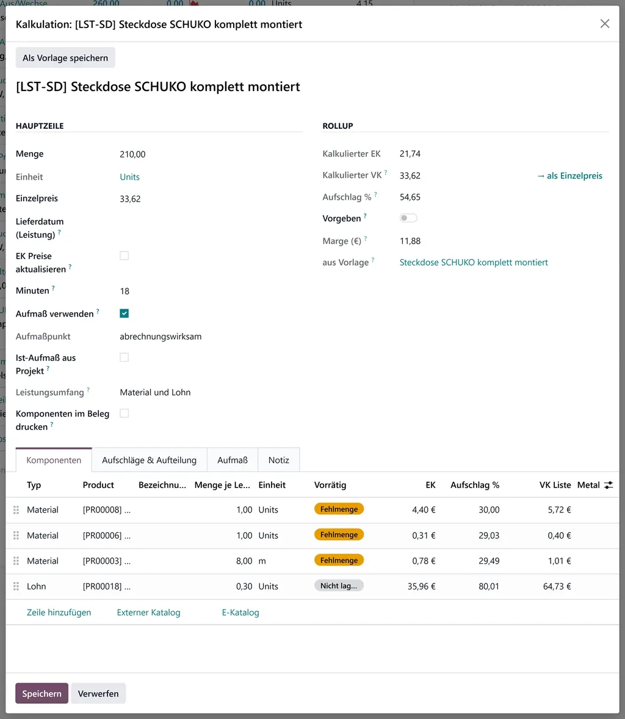Viewport: 625px width, 719px height.
Task: Show help tooltip for Vorgeben
Action: [365, 216]
